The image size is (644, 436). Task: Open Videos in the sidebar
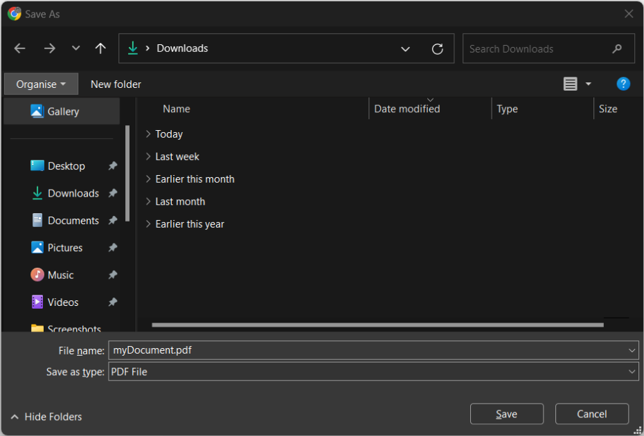click(x=63, y=302)
